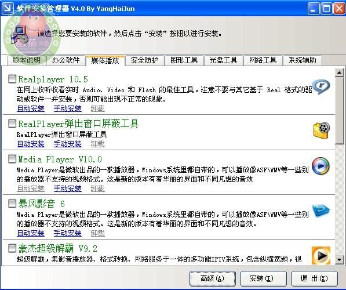346x290 pixels.
Task: Click the 暴风影音 6 title text
Action: tap(41, 204)
